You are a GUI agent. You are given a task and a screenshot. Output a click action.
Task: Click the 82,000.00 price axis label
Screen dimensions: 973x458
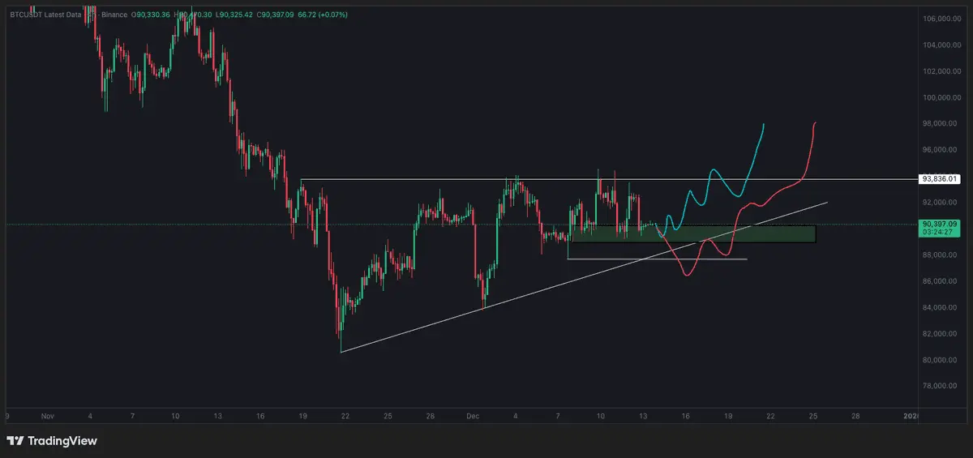[x=941, y=334]
